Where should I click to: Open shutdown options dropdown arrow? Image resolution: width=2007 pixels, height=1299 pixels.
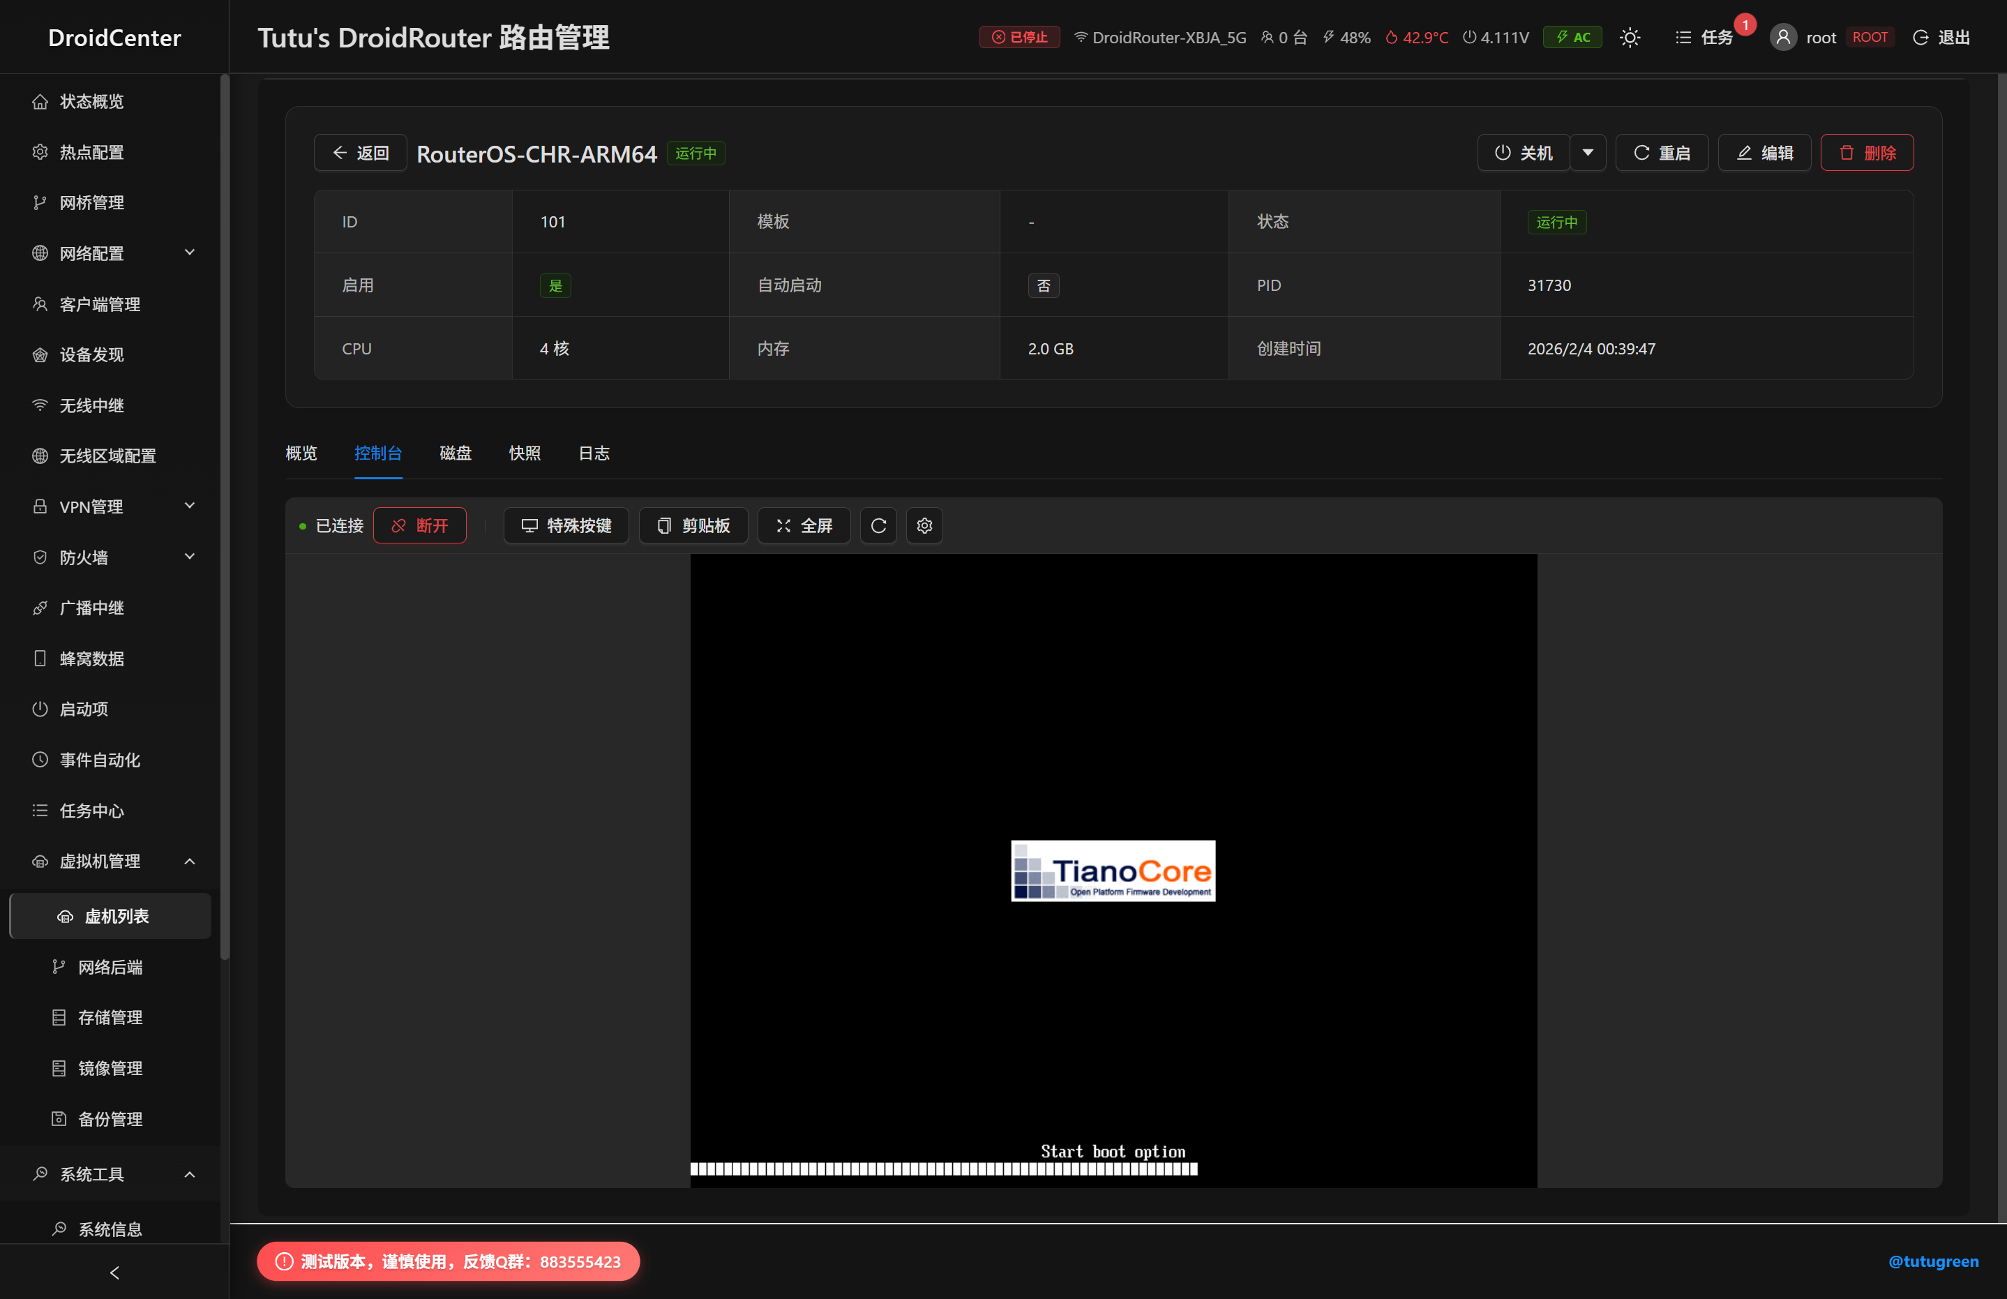click(1588, 153)
